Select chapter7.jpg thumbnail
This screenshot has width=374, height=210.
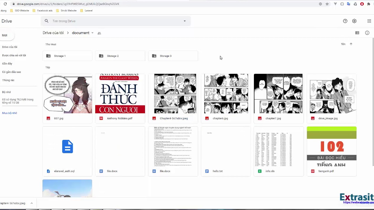pos(279,94)
